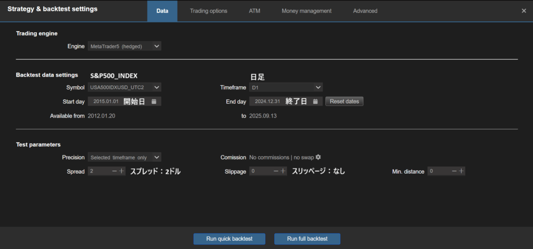Switch to the Trading options tab
This screenshot has height=249, width=533.
[x=208, y=11]
